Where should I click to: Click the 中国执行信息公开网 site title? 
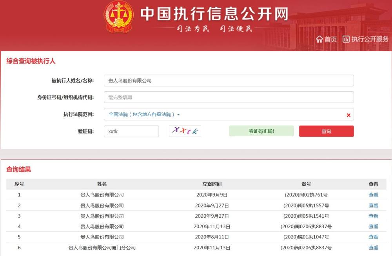214,14
